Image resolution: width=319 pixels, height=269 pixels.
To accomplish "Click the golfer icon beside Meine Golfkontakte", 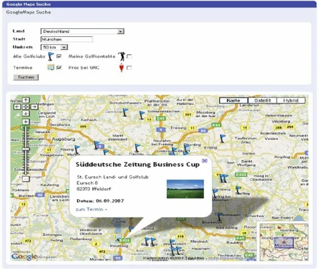I will [x=122, y=56].
